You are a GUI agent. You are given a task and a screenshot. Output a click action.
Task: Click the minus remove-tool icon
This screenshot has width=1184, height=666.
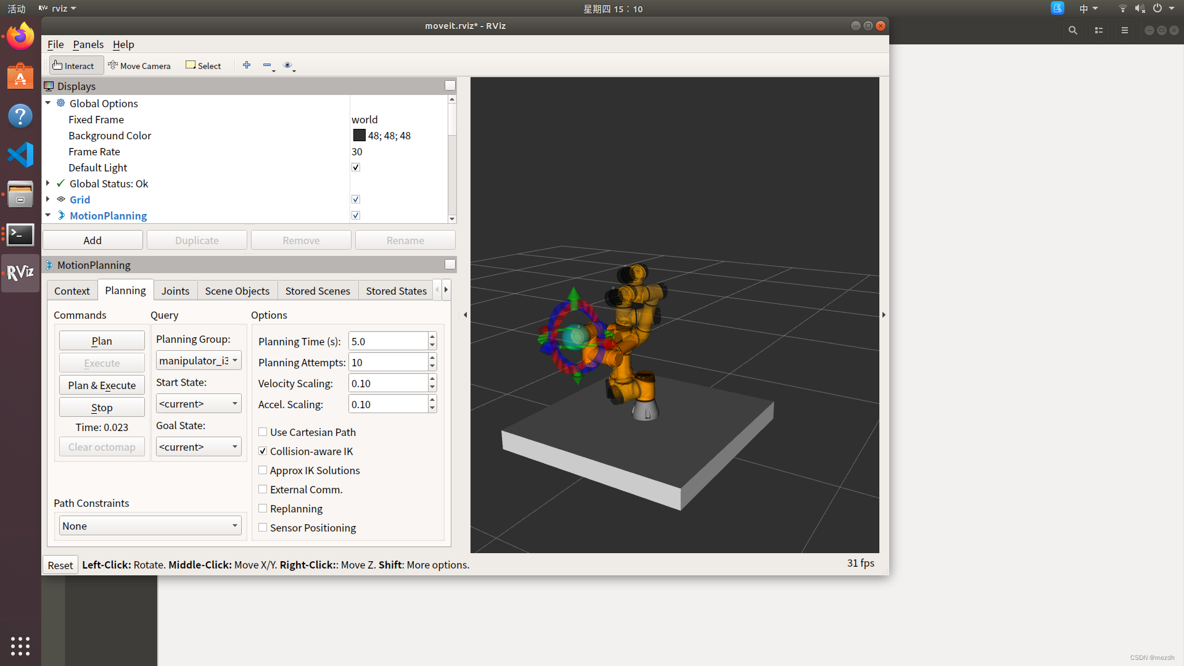pyautogui.click(x=267, y=65)
